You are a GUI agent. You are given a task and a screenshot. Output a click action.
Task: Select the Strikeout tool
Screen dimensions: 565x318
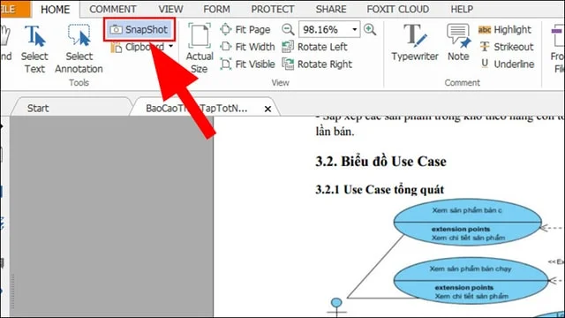click(x=506, y=47)
